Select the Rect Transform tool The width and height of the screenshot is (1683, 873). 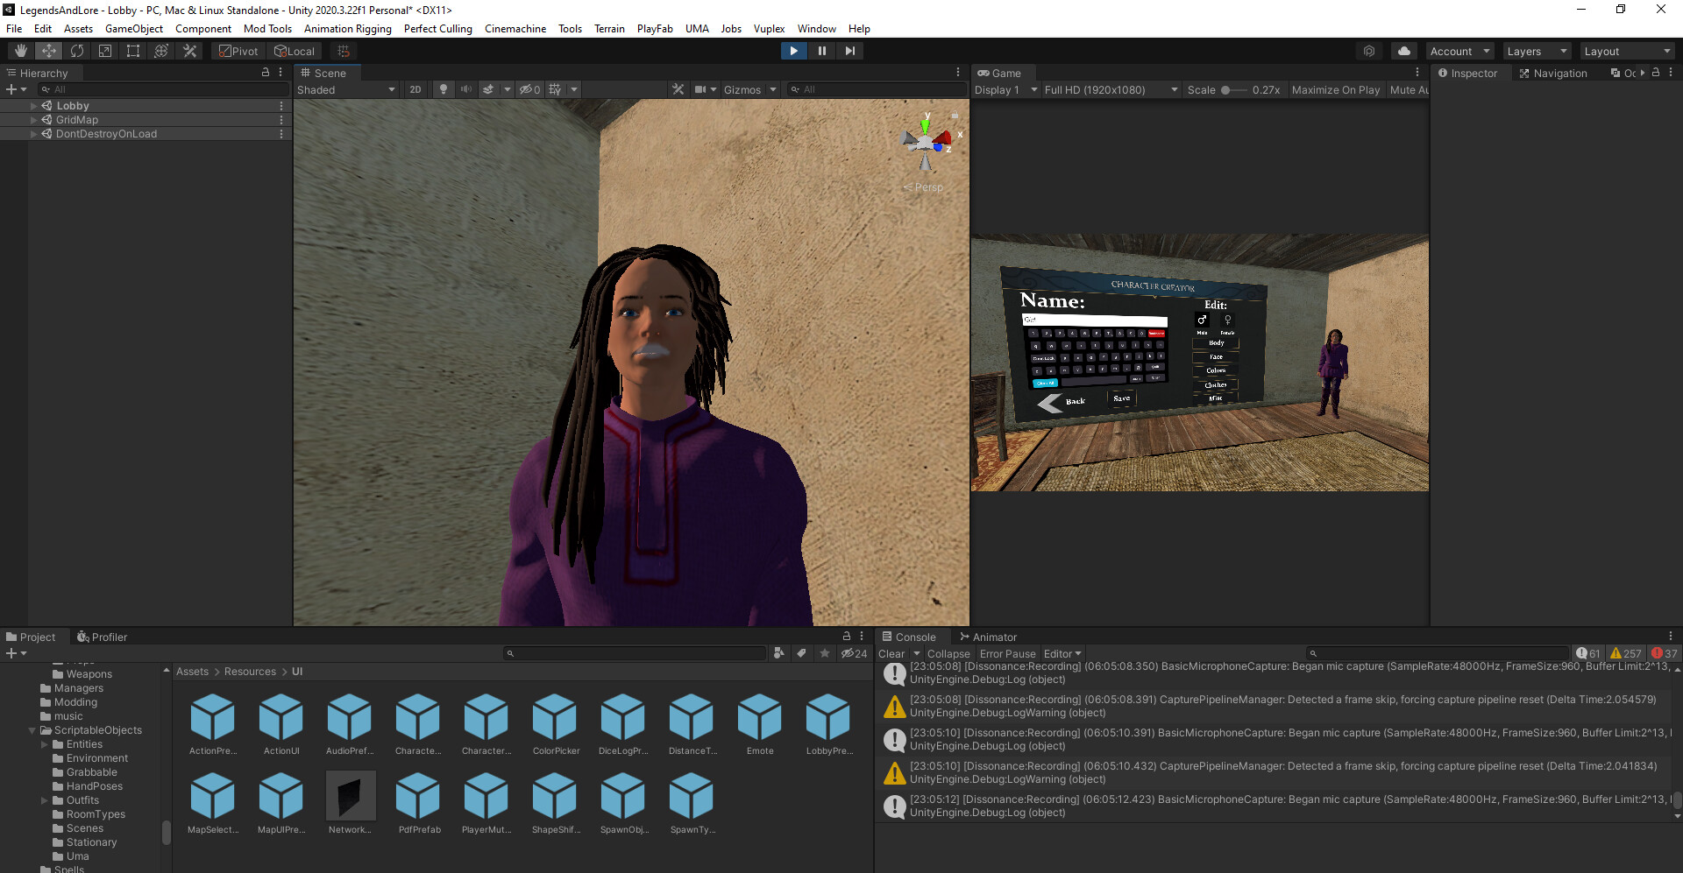tap(132, 51)
